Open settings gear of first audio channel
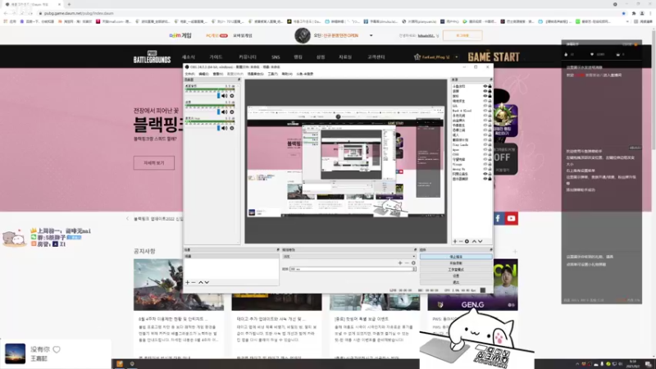The width and height of the screenshot is (656, 369). 232,96
